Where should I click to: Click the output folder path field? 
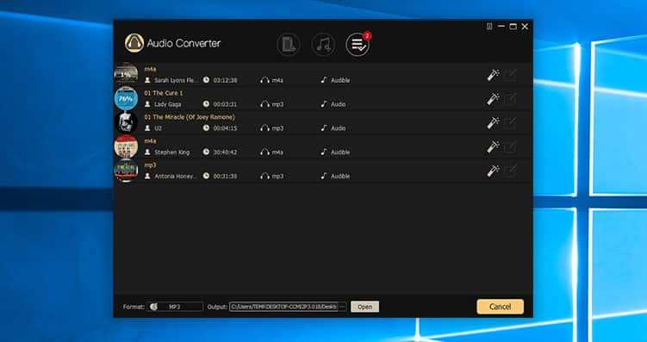(283, 307)
